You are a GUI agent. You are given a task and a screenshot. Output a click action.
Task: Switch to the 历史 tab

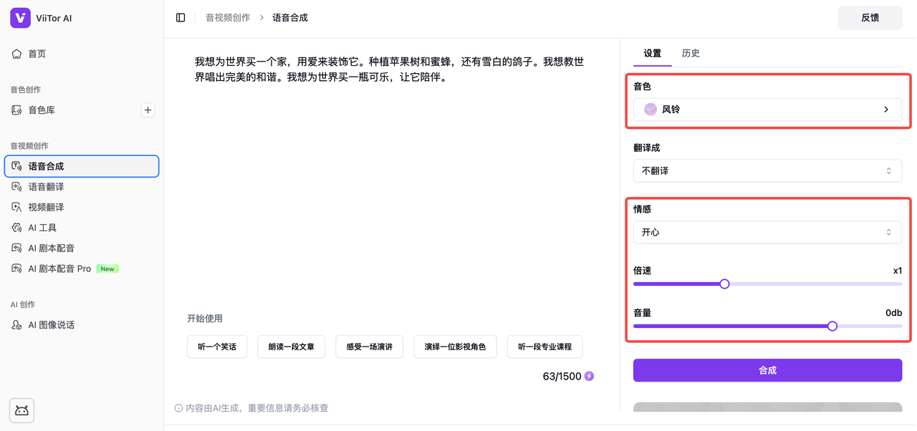[691, 54]
